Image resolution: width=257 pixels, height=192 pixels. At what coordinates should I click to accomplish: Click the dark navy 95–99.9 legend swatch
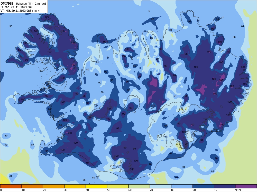pyautogui.click(x=225, y=186)
